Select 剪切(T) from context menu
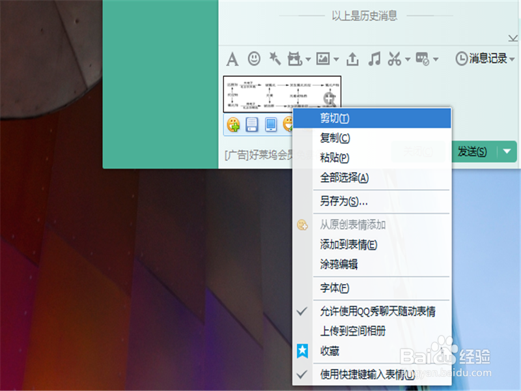The width and height of the screenshot is (521, 391). 372,118
